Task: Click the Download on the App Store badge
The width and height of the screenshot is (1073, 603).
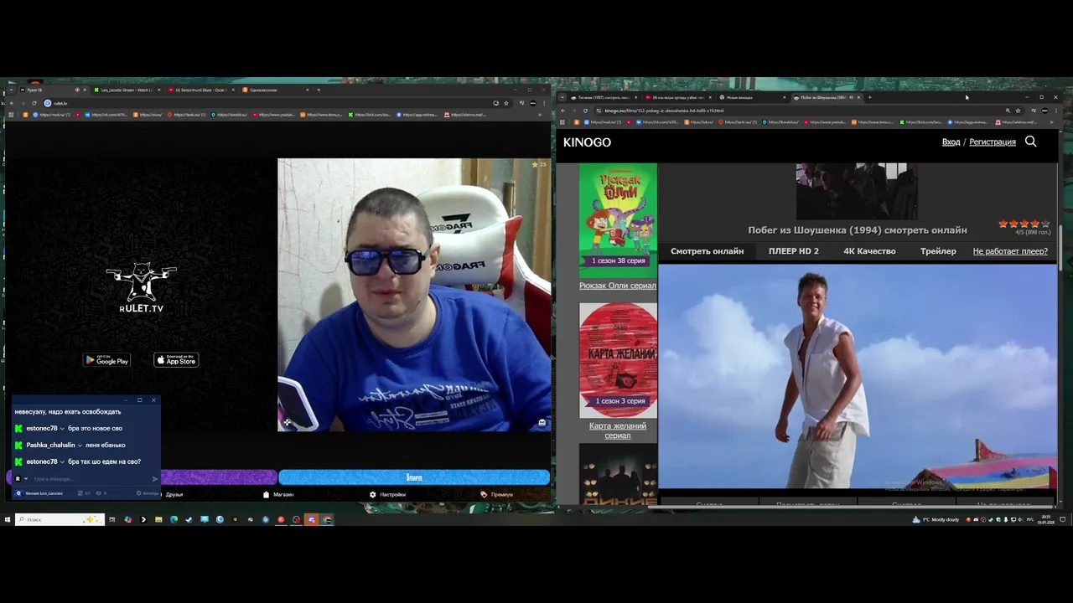Action: click(x=176, y=360)
